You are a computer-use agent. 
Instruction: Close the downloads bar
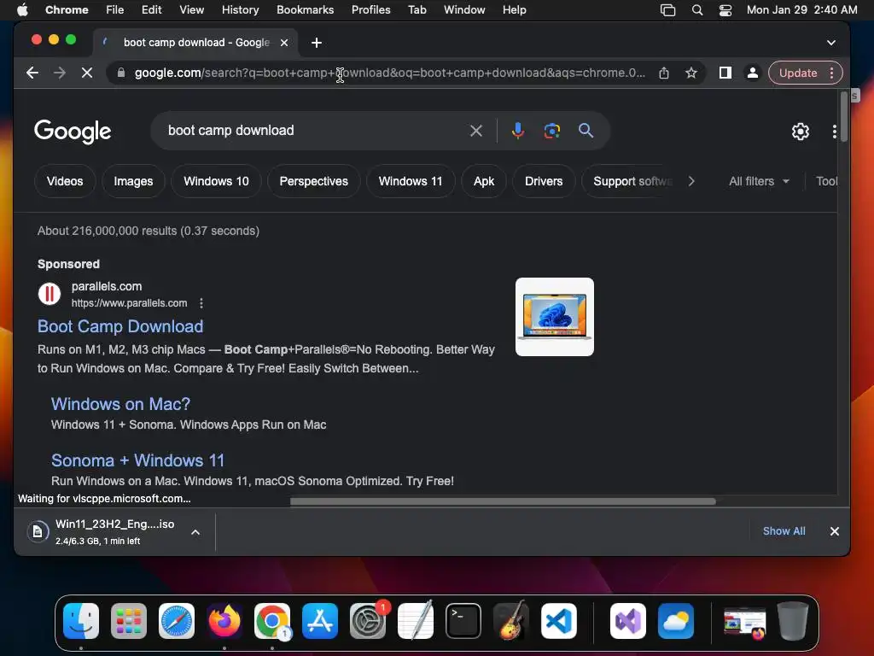(x=835, y=531)
